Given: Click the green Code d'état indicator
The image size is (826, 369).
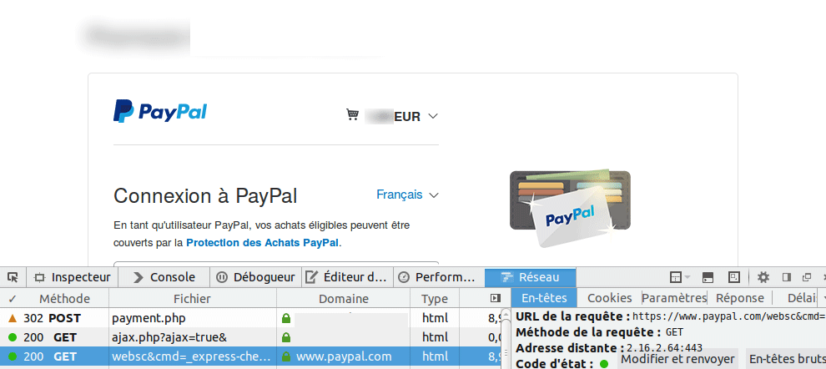Looking at the screenshot, I should (604, 364).
